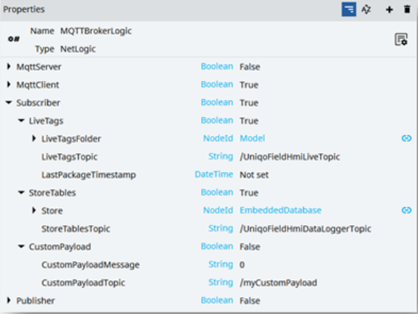Delete property using trash icon
The height and width of the screenshot is (314, 418).
pos(407,10)
